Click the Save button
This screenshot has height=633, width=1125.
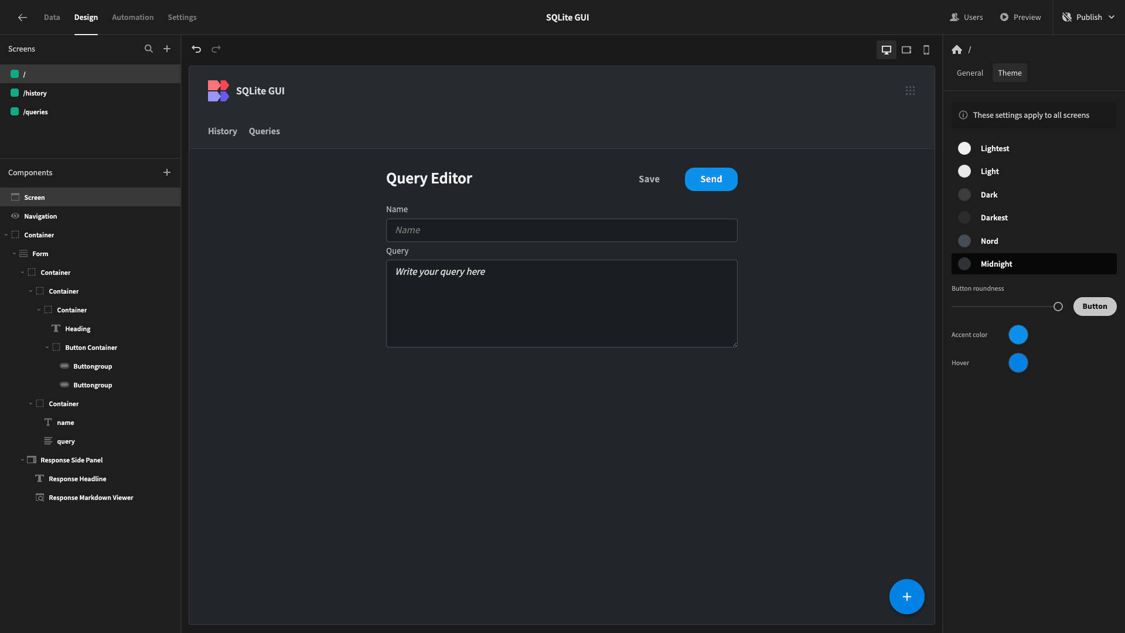[x=649, y=179]
